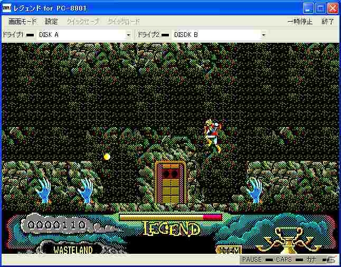Click the Drive 2 activity indicator
Image resolution: width=341 pixels, height=267 pixels.
(x=166, y=35)
